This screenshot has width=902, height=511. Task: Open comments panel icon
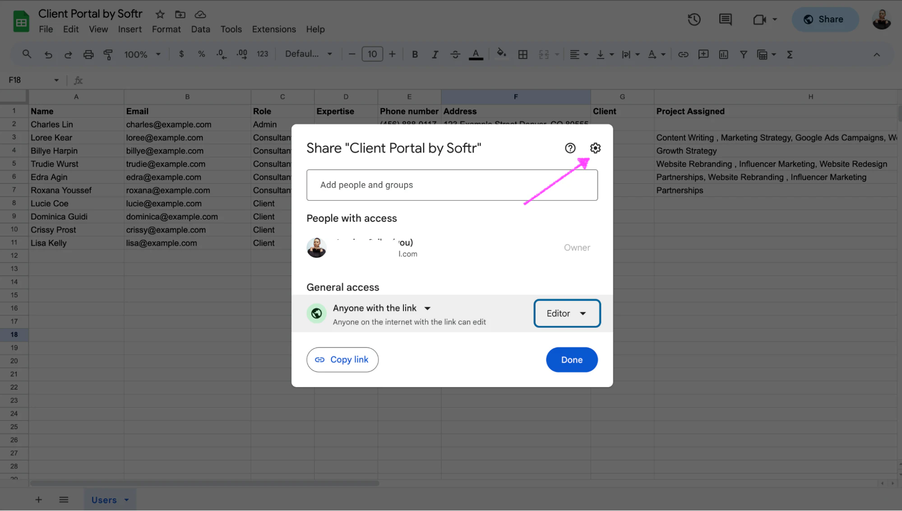pyautogui.click(x=725, y=19)
